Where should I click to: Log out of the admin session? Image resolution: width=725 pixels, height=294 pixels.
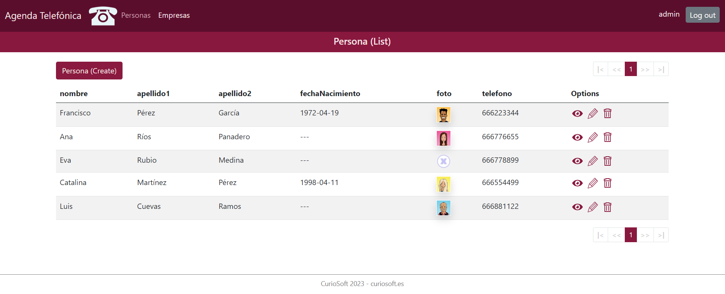coord(702,15)
